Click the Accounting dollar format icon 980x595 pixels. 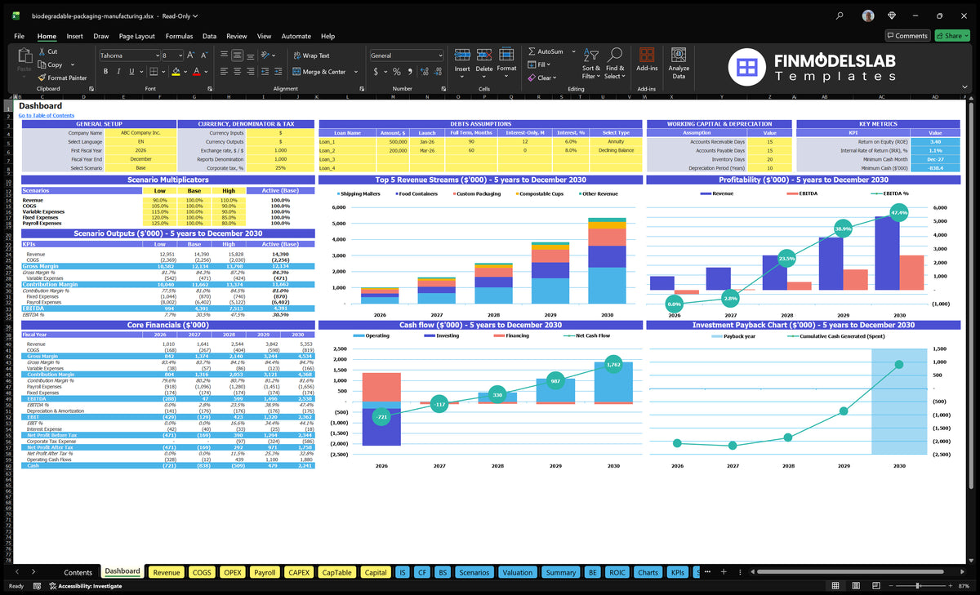(x=376, y=72)
